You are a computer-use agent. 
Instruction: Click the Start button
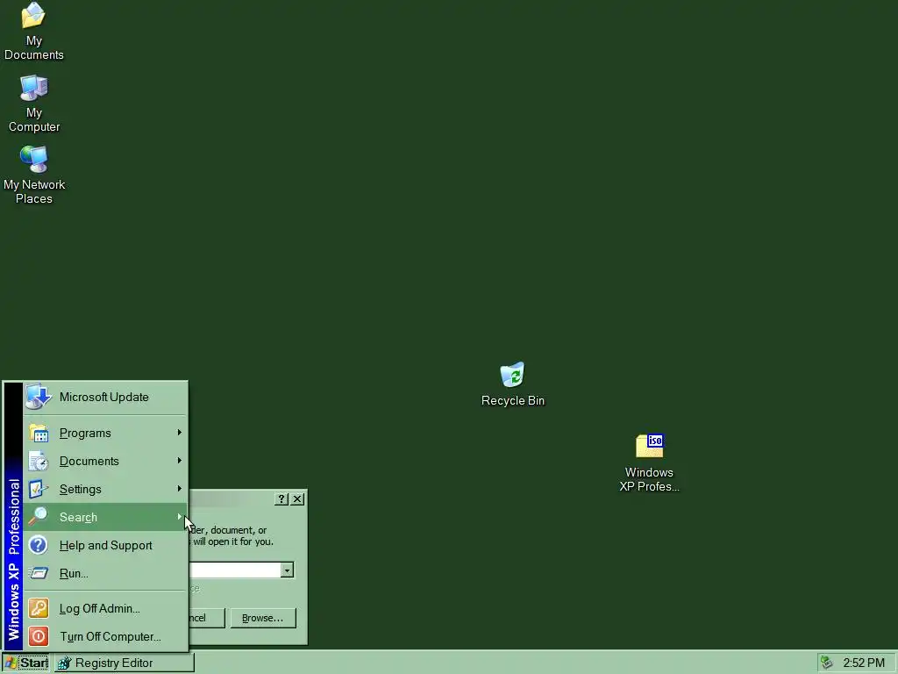25,663
